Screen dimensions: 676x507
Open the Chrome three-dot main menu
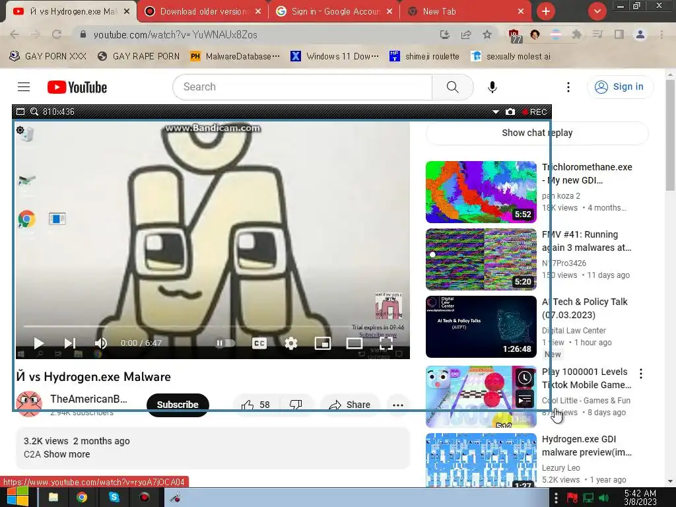point(661,34)
